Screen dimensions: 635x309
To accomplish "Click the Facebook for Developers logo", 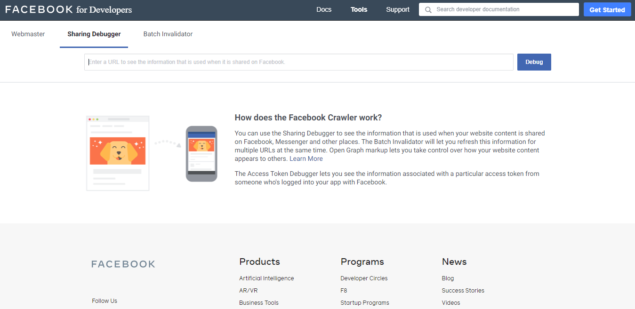I will click(x=68, y=9).
